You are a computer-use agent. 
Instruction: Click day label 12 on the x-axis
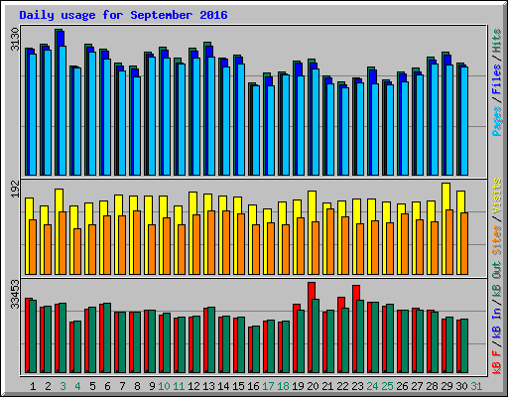[193, 386]
